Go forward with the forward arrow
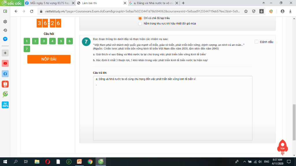The width and height of the screenshot is (296, 166). 24,11
